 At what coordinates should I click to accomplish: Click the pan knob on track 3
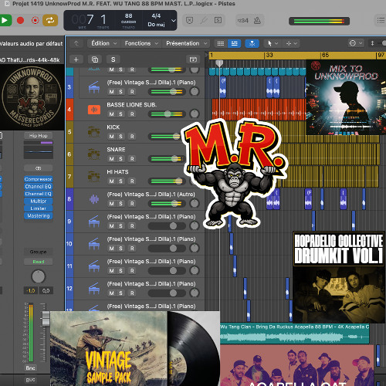coord(195,91)
